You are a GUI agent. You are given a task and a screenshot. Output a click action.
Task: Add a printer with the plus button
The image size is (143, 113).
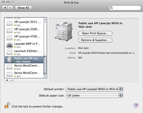(x=7, y=80)
